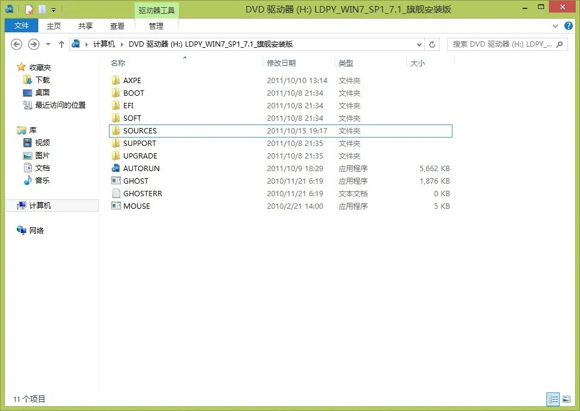Open the Customize Quick Access Toolbar dropdown

pos(53,10)
